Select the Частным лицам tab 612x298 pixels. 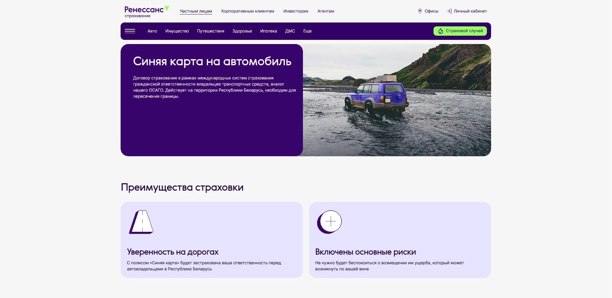196,11
